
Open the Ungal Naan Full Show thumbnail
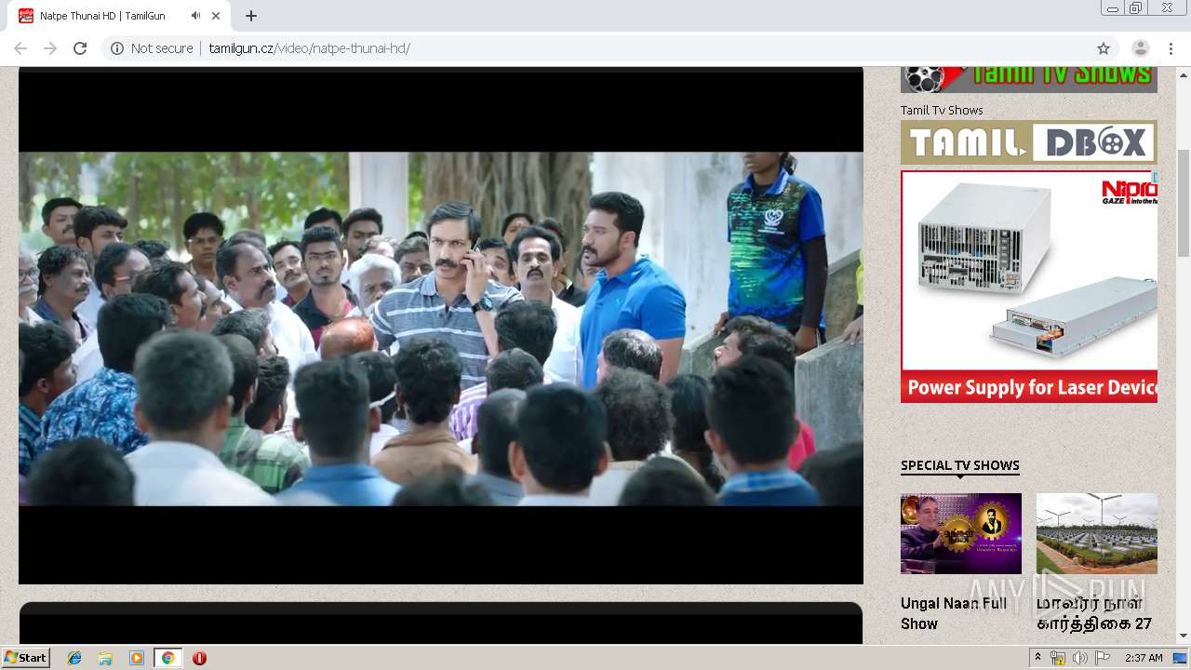click(x=961, y=533)
